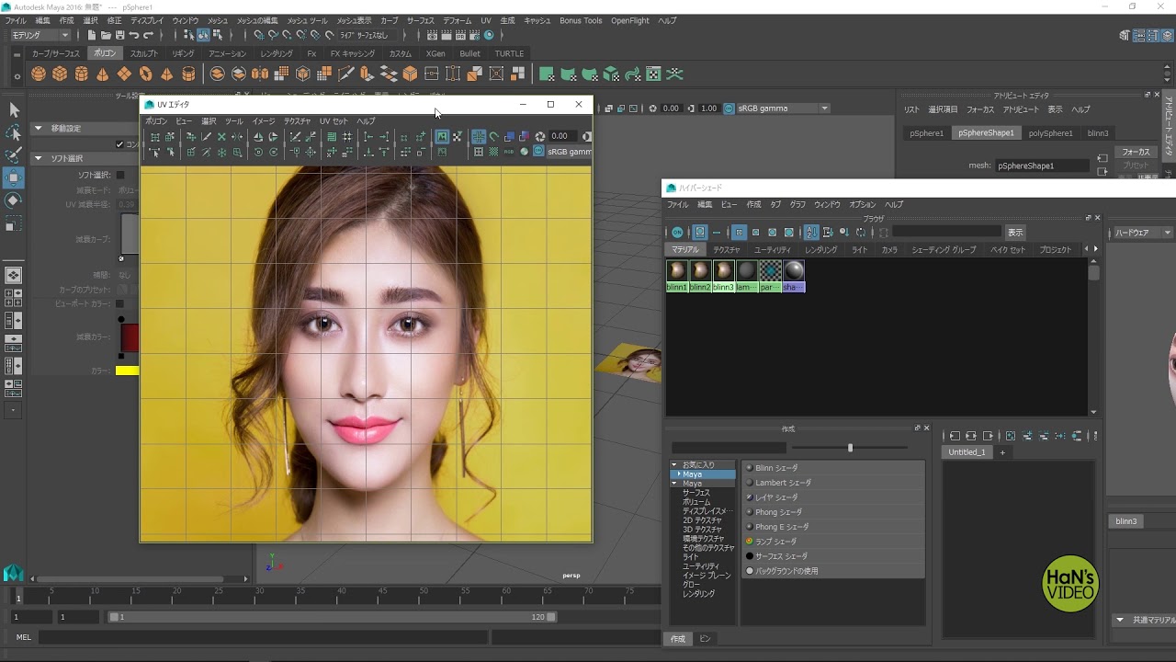Click the Hypershade ON toggle icon
Screen dimensions: 1176x662
677,233
